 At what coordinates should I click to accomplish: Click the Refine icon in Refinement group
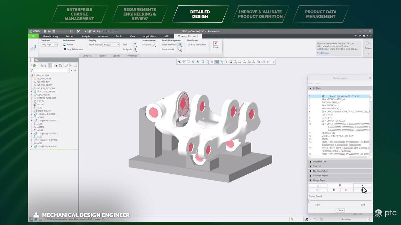(x=65, y=45)
